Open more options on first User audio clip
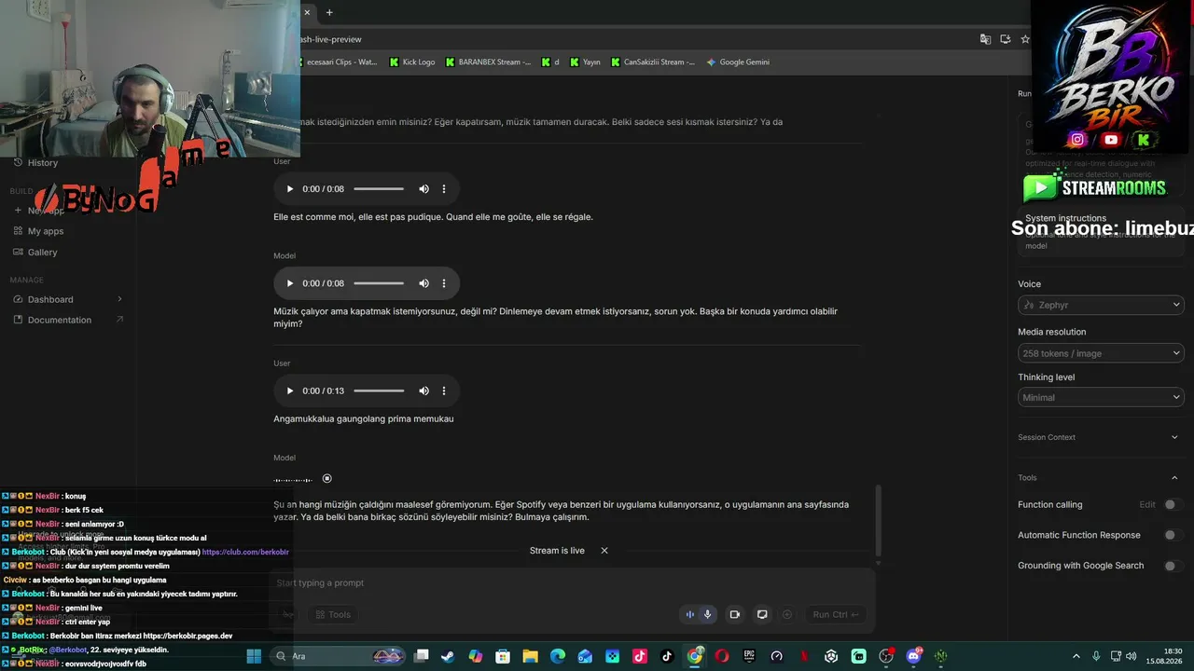Viewport: 1194px width, 671px height. click(444, 189)
